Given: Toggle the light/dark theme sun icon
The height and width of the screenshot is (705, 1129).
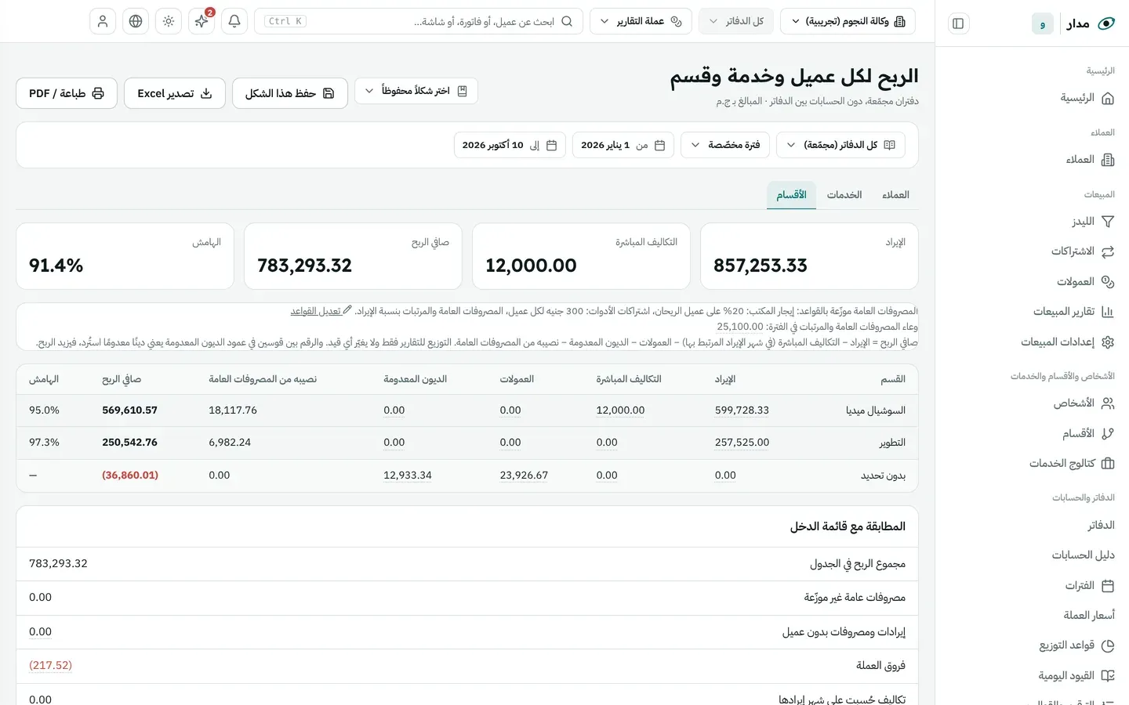Looking at the screenshot, I should pos(169,21).
